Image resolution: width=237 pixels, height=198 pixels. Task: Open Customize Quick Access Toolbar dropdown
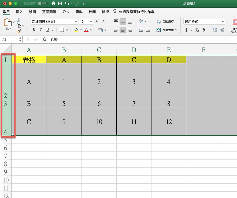pos(84,4)
